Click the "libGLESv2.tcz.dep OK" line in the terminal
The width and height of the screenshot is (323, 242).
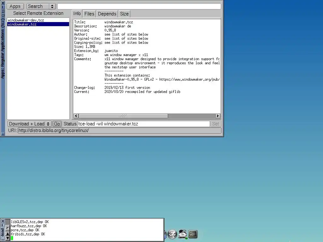pyautogui.click(x=30, y=222)
